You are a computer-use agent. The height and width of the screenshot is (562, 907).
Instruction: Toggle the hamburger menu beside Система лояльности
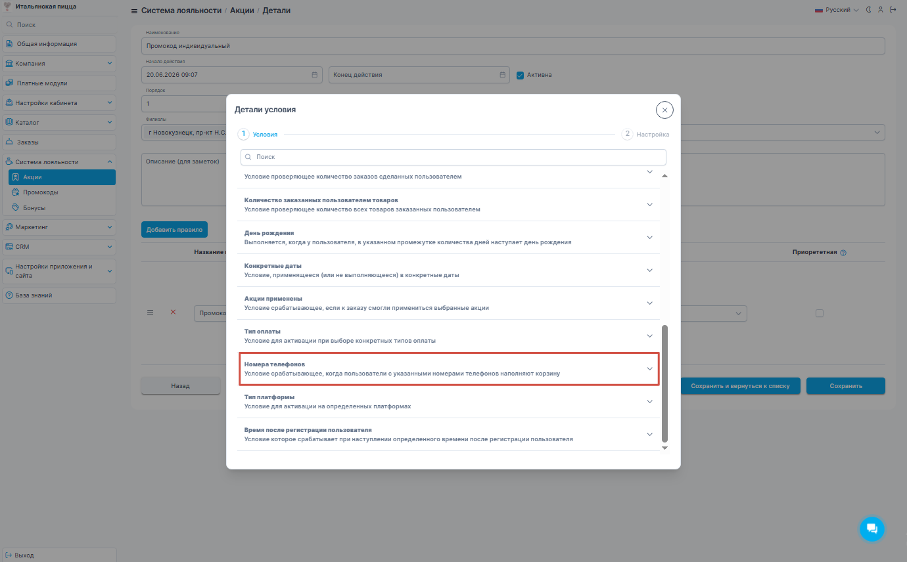pos(134,11)
